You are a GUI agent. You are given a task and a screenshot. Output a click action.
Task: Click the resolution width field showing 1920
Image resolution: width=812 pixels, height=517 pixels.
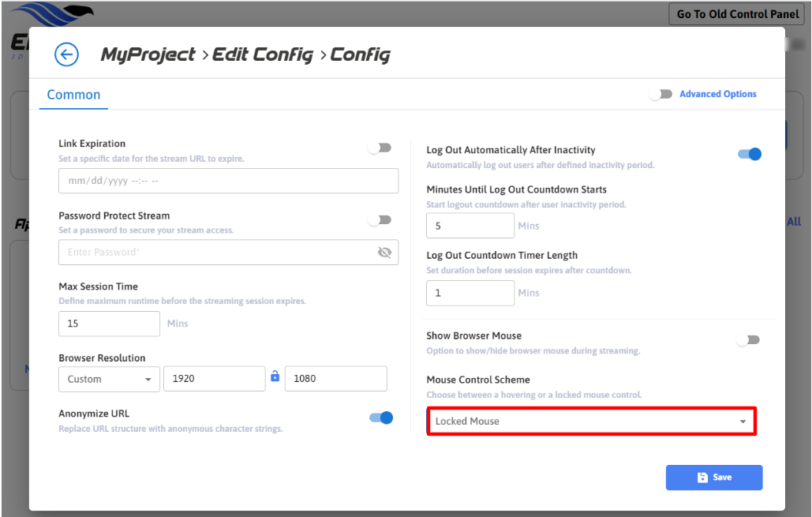(x=214, y=379)
